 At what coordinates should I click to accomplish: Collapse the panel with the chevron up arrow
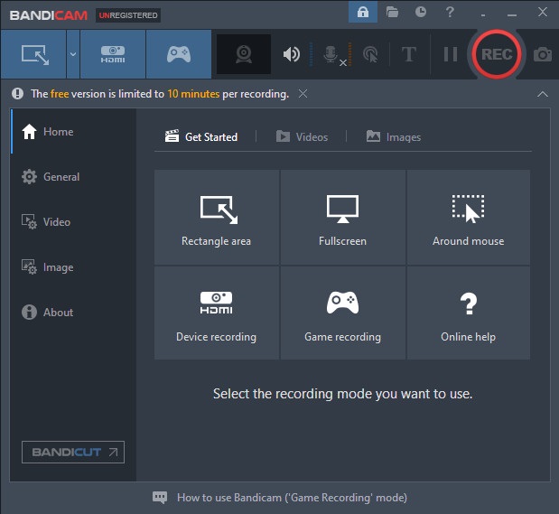click(542, 94)
